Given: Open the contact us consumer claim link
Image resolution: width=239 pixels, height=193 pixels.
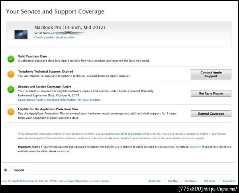Looking at the screenshot, I should tap(63, 151).
